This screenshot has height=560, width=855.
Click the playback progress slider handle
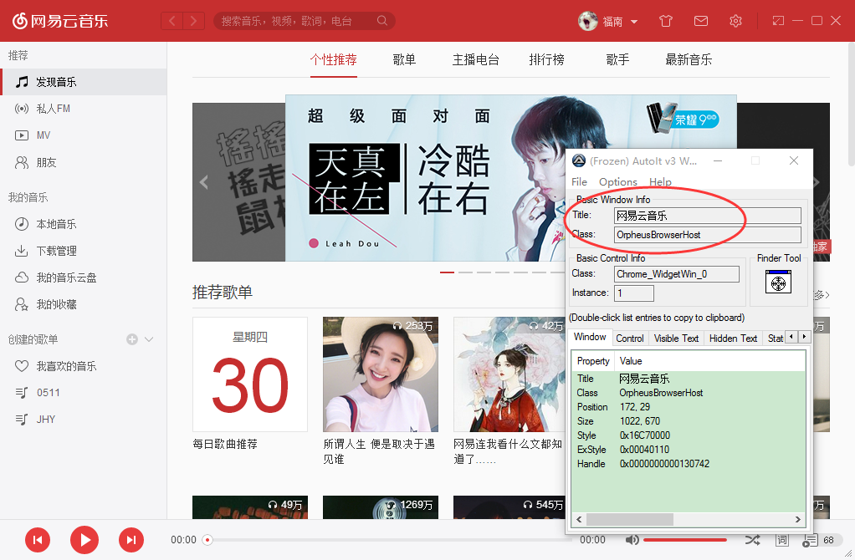pos(207,540)
